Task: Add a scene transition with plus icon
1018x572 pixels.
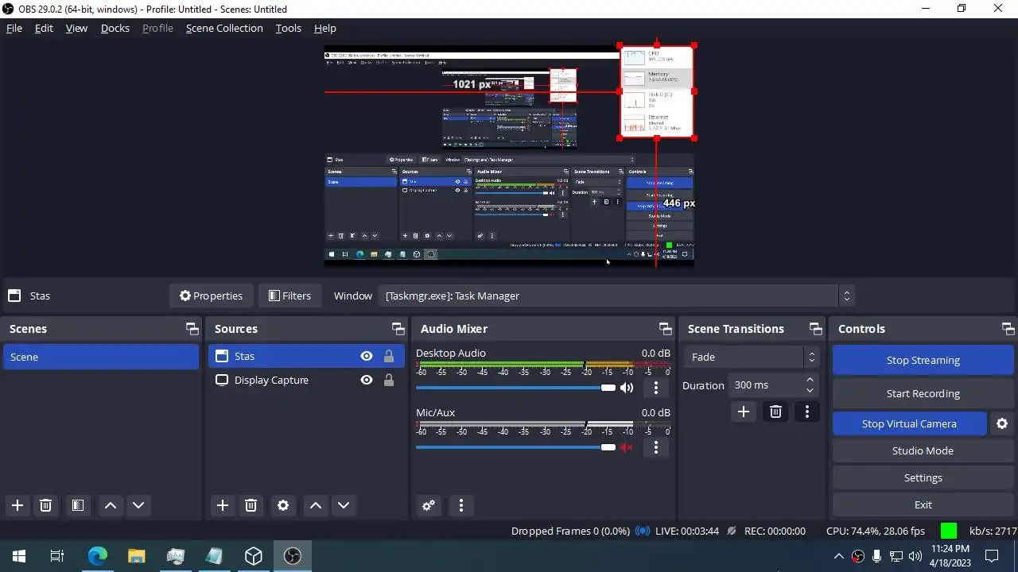Action: point(744,412)
